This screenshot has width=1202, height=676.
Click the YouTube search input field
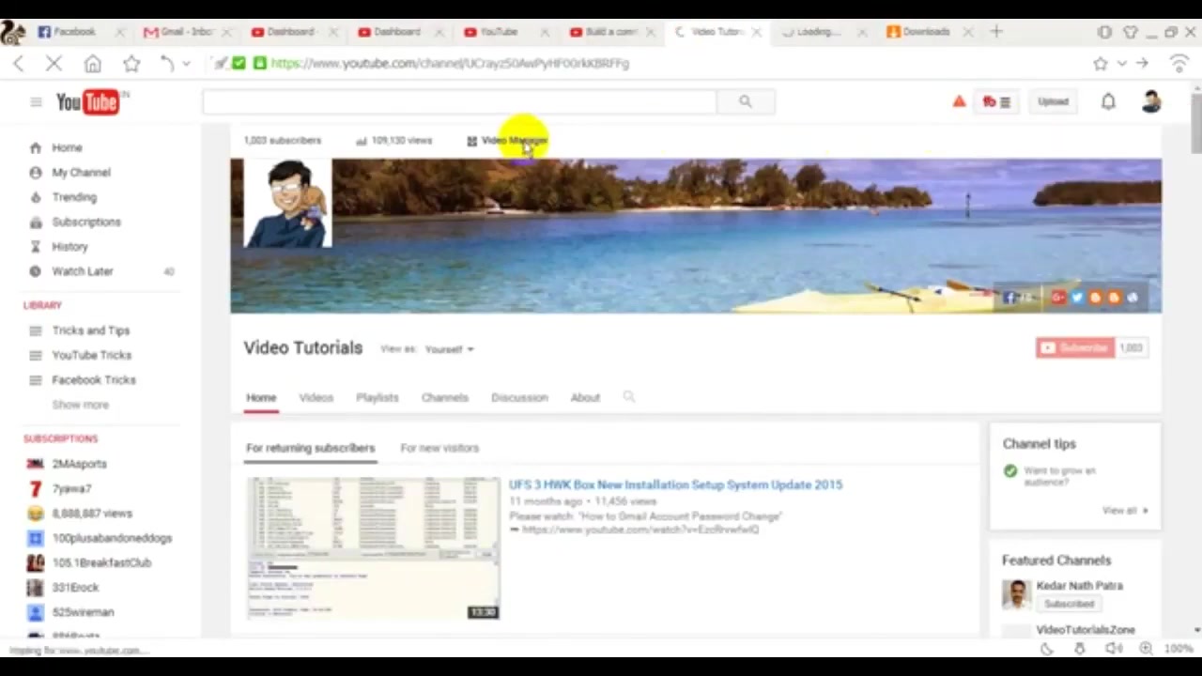pos(459,101)
